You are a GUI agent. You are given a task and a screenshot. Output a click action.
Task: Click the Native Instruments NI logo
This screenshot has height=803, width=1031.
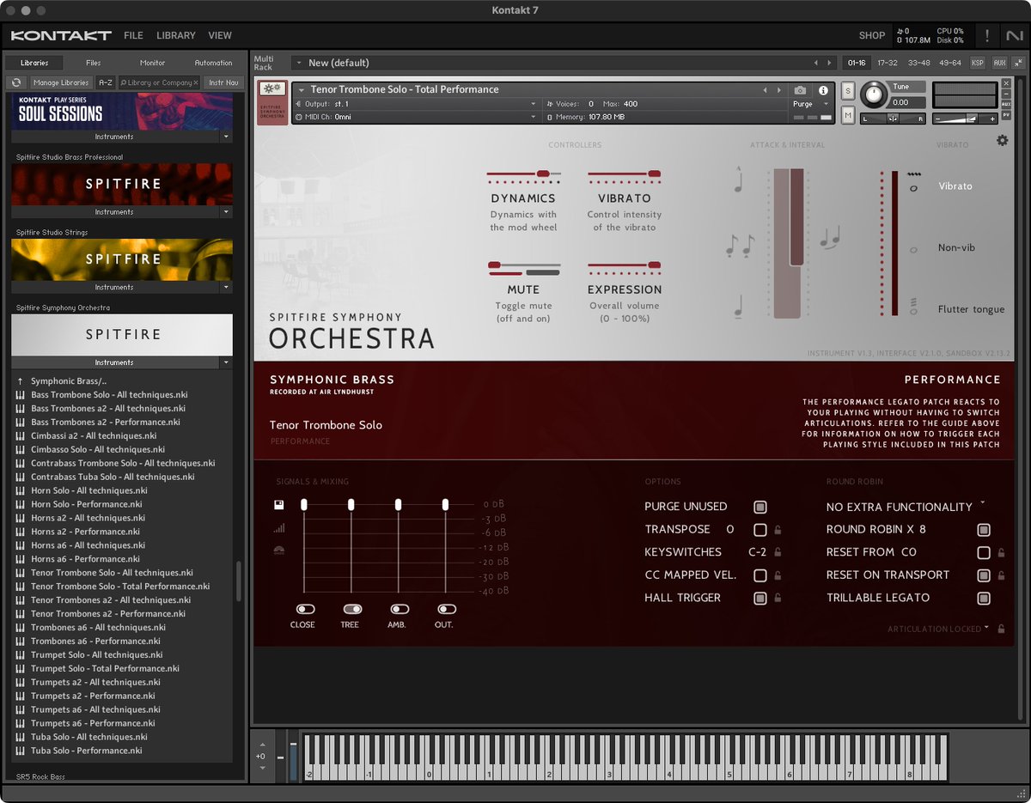pos(1014,35)
